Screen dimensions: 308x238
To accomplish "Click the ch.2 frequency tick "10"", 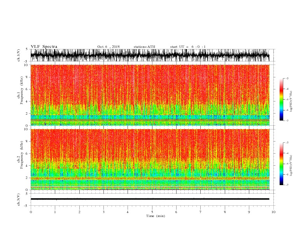I will [26, 129].
